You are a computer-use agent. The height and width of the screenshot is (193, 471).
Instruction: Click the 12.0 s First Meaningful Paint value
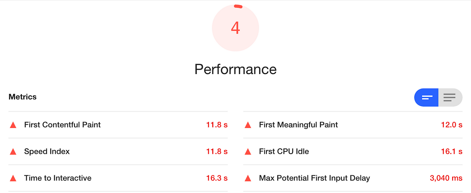point(452,125)
